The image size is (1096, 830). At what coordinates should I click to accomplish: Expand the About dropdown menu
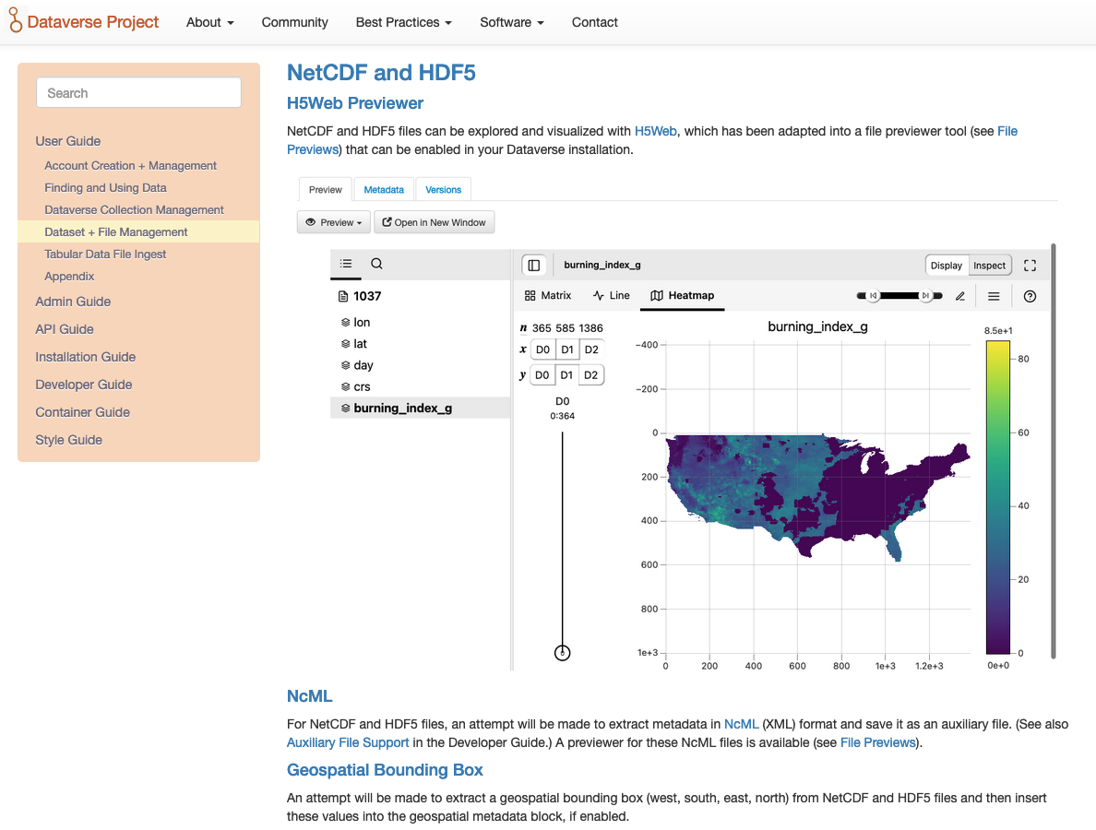[209, 22]
